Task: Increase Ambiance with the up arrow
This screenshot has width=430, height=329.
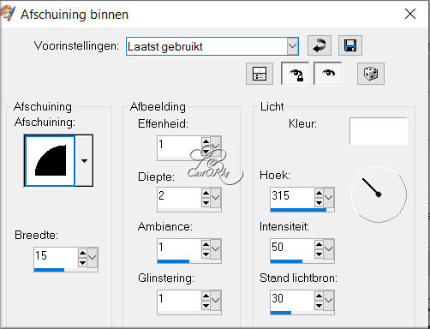Action: pos(206,244)
